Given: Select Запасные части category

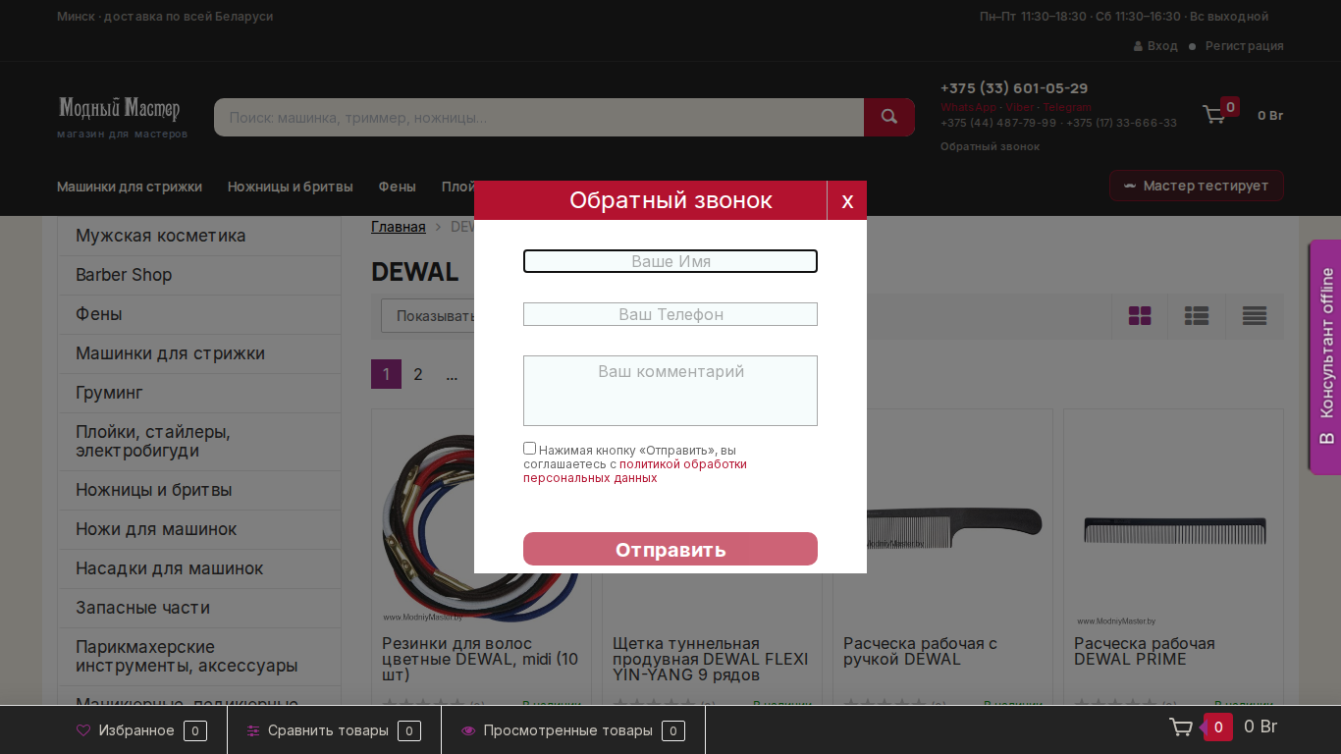Looking at the screenshot, I should click(199, 608).
